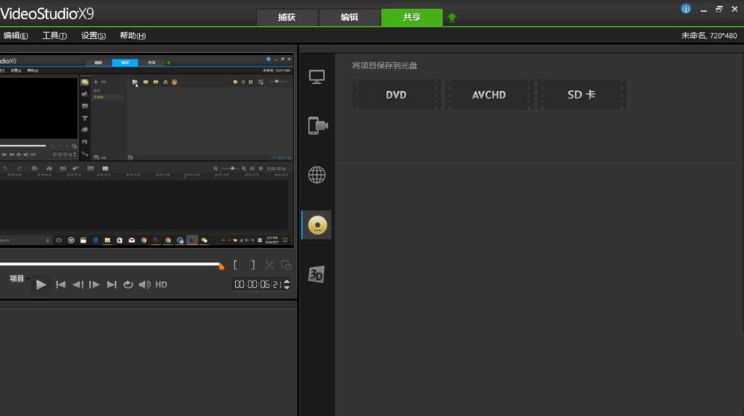Screen dimensions: 744x416
Task: Toggle repeat playback mode
Action: 128,284
